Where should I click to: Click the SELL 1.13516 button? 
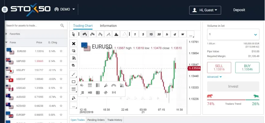click(219, 68)
